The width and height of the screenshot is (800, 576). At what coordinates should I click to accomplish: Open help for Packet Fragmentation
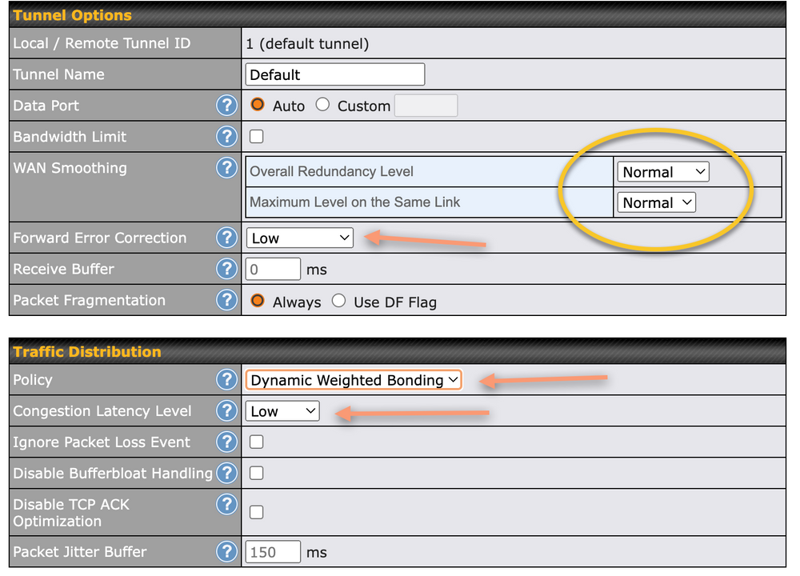226,300
